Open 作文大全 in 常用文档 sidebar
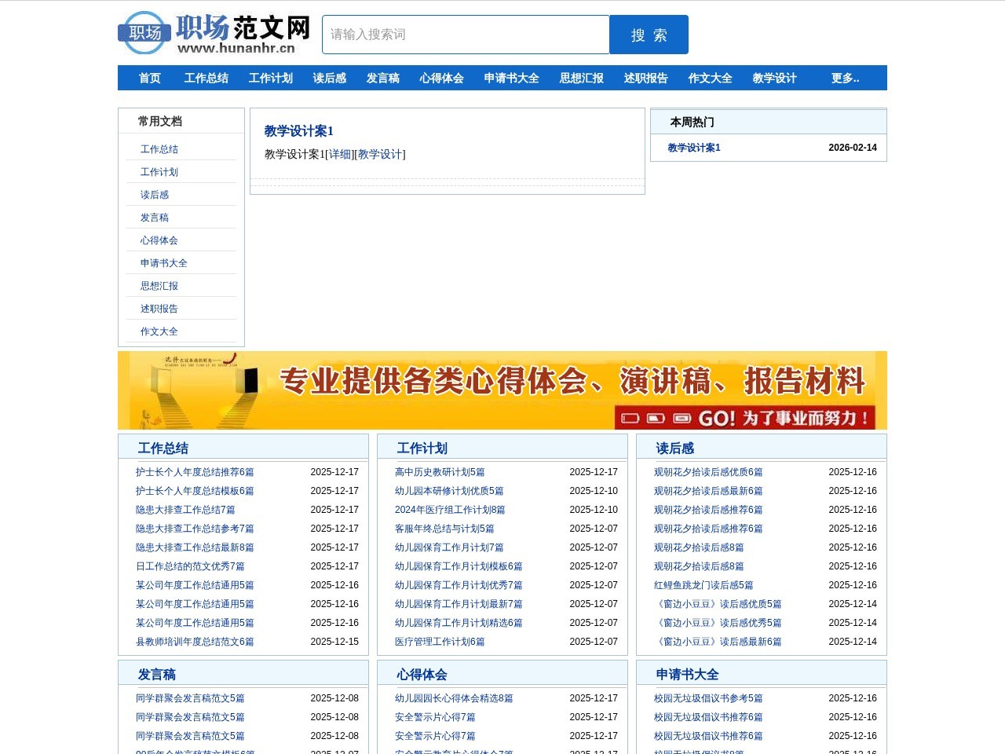This screenshot has height=754, width=1005. (159, 331)
